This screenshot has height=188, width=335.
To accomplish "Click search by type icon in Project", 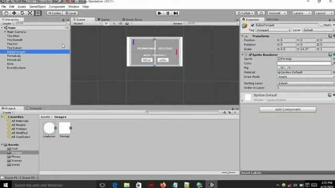I will click(x=225, y=113).
